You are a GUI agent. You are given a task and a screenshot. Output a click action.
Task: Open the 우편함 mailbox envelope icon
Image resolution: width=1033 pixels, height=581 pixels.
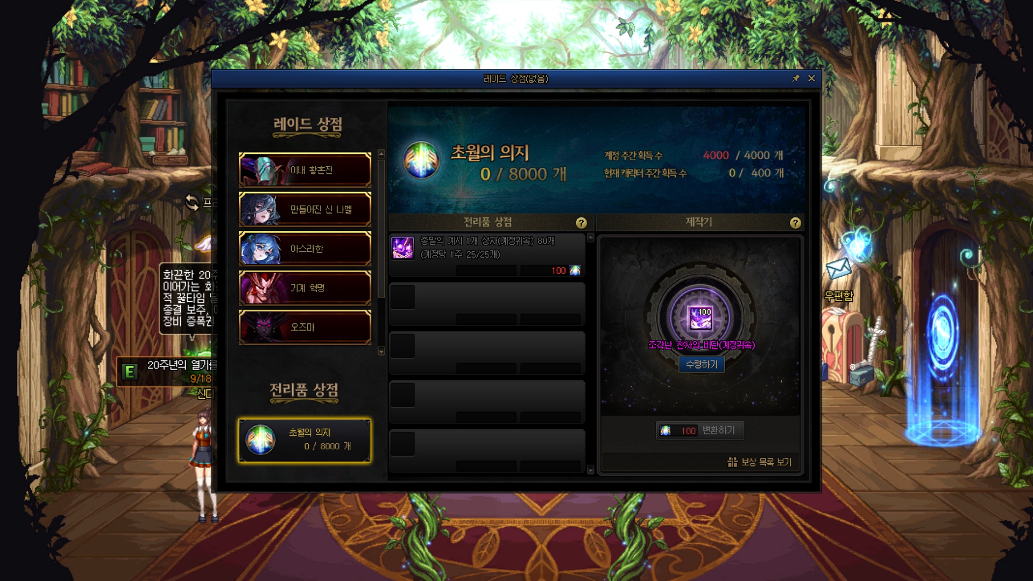(x=838, y=268)
